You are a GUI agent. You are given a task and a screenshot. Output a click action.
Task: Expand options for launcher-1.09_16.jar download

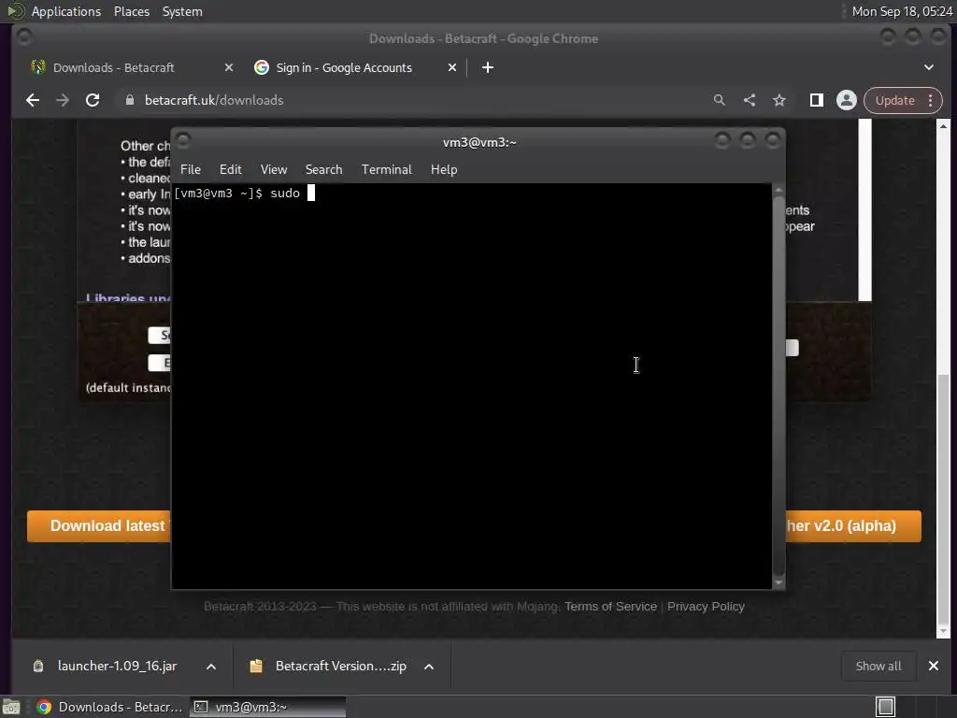(x=210, y=666)
